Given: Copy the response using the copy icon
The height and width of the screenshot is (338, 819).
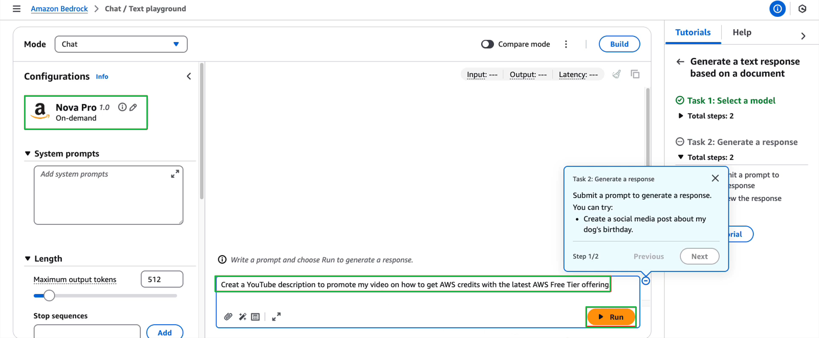Looking at the screenshot, I should pyautogui.click(x=635, y=74).
